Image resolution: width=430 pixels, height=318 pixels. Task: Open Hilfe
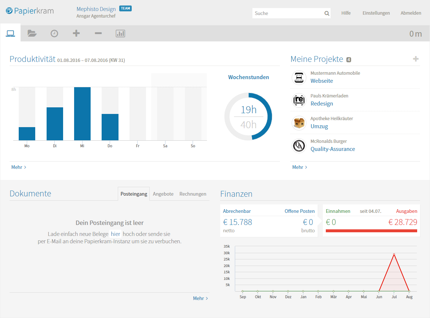[346, 13]
